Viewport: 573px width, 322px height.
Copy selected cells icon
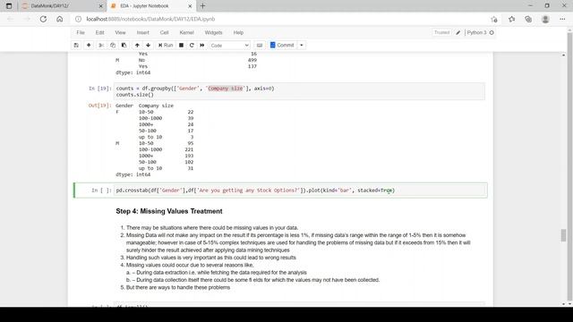[x=113, y=46]
